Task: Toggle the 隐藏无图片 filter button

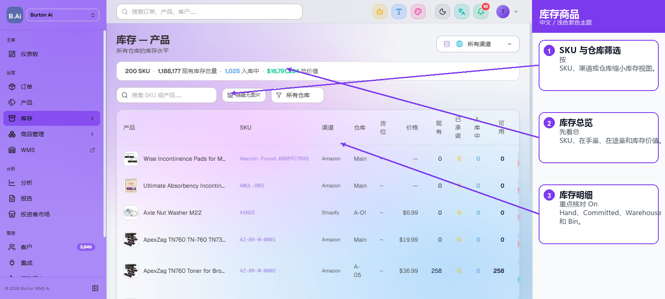Action: (244, 95)
